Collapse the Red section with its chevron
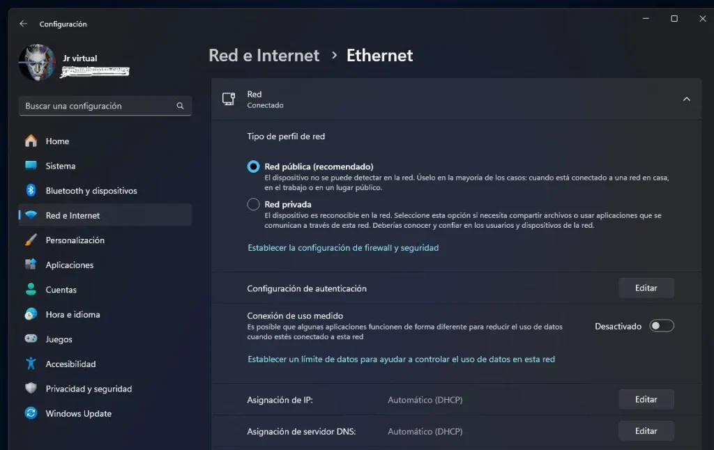Viewport: 714px width, 450px height. [686, 99]
